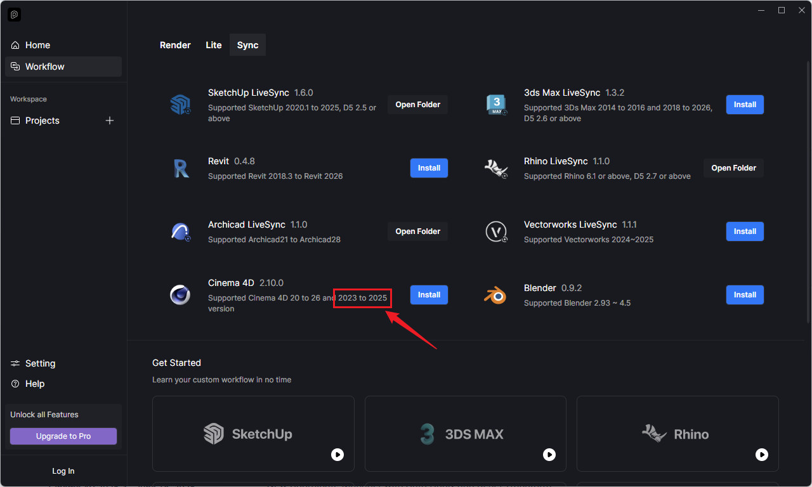
Task: Install the Cinema 4D plugin
Action: (429, 295)
